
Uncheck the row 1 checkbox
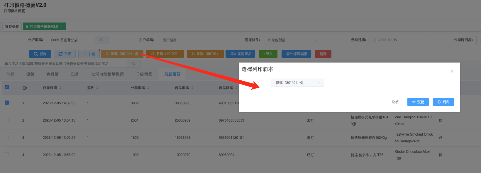(x=7, y=103)
